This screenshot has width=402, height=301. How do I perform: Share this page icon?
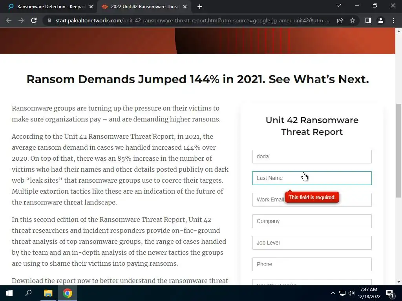[x=340, y=20]
